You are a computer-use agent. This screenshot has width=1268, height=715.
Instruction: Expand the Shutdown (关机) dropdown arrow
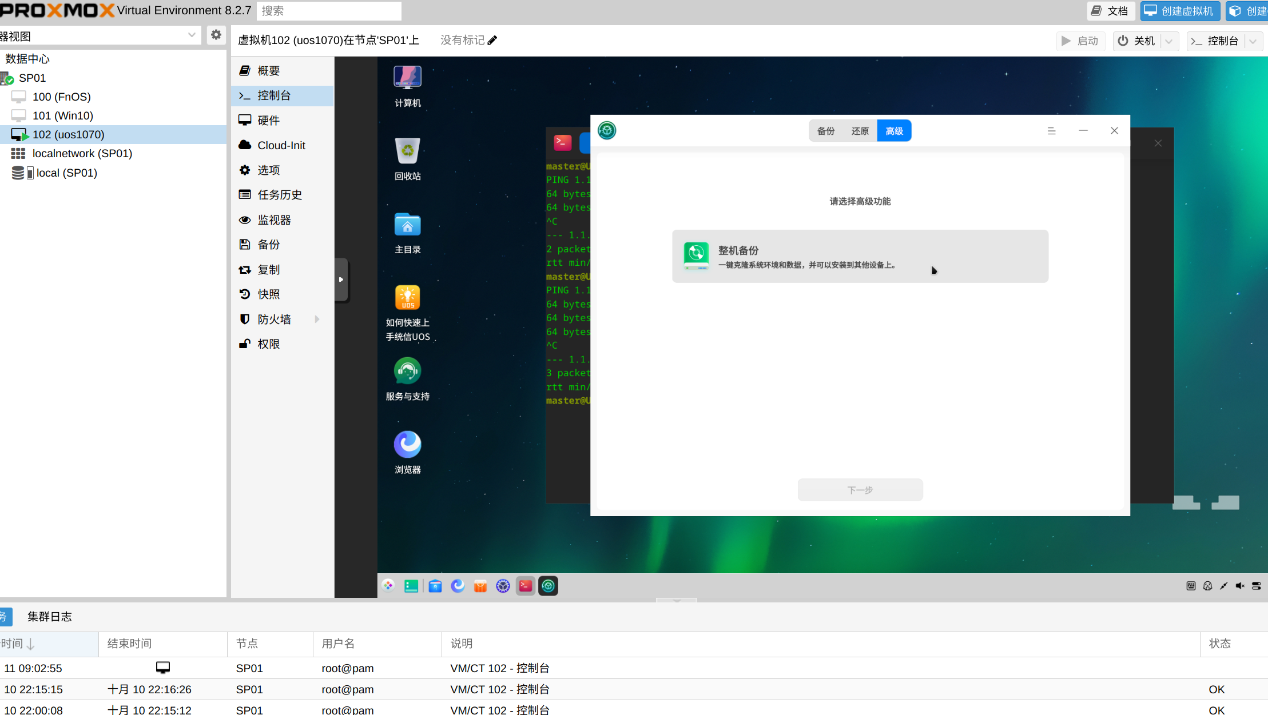coord(1168,41)
